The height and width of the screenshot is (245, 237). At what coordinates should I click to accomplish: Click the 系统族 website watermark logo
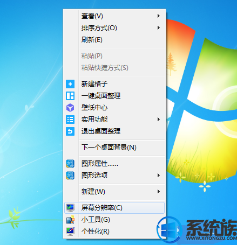(197, 230)
